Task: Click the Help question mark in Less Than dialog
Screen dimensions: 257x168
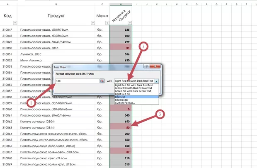Action: [x=147, y=66]
